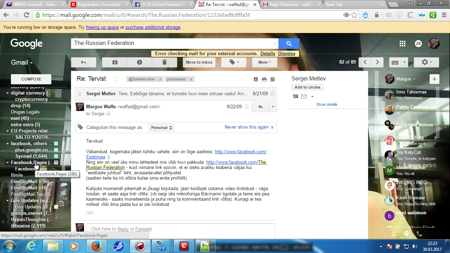Print this conversation
The width and height of the screenshot is (450, 253).
click(264, 79)
